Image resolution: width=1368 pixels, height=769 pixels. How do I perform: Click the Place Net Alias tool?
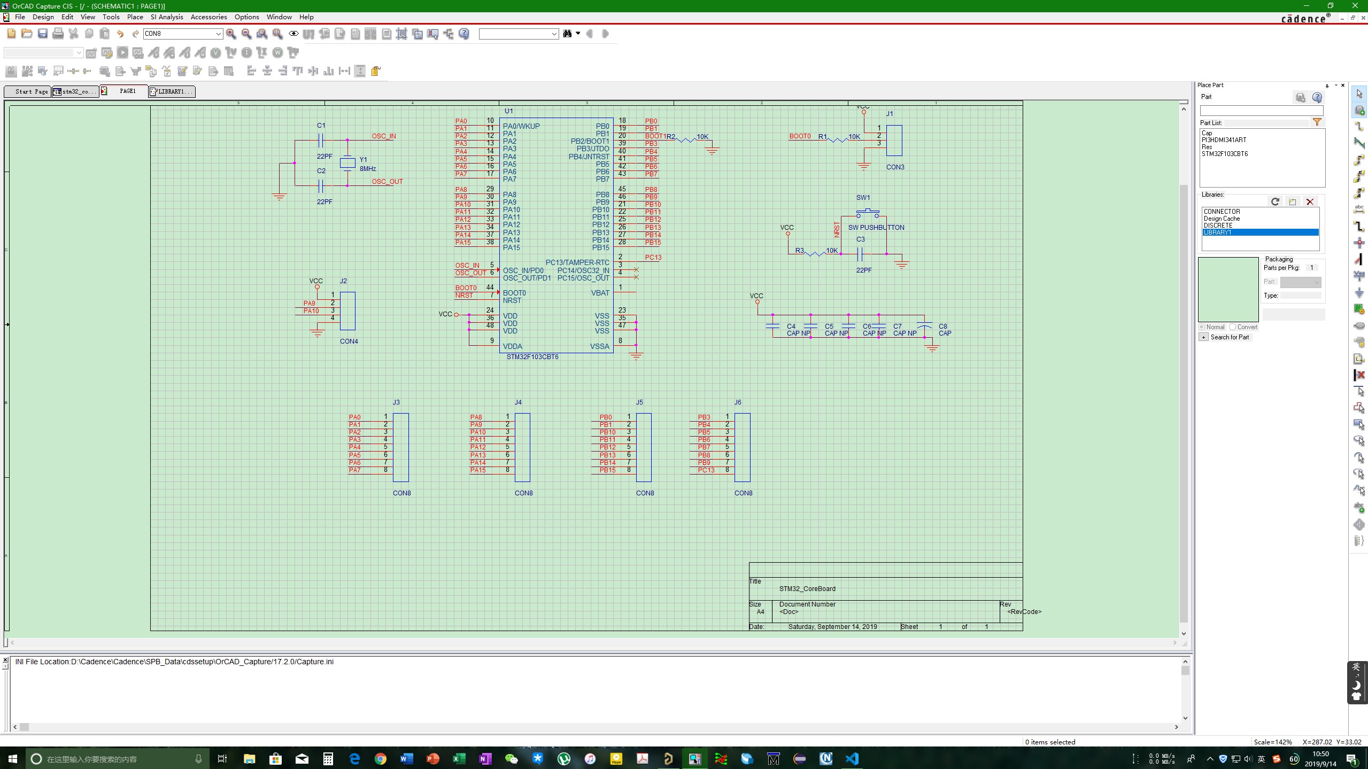1359,209
